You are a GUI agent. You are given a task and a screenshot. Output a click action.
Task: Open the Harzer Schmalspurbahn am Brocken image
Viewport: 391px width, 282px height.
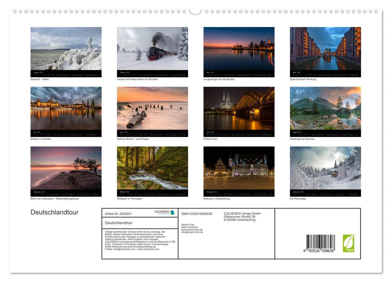152,50
